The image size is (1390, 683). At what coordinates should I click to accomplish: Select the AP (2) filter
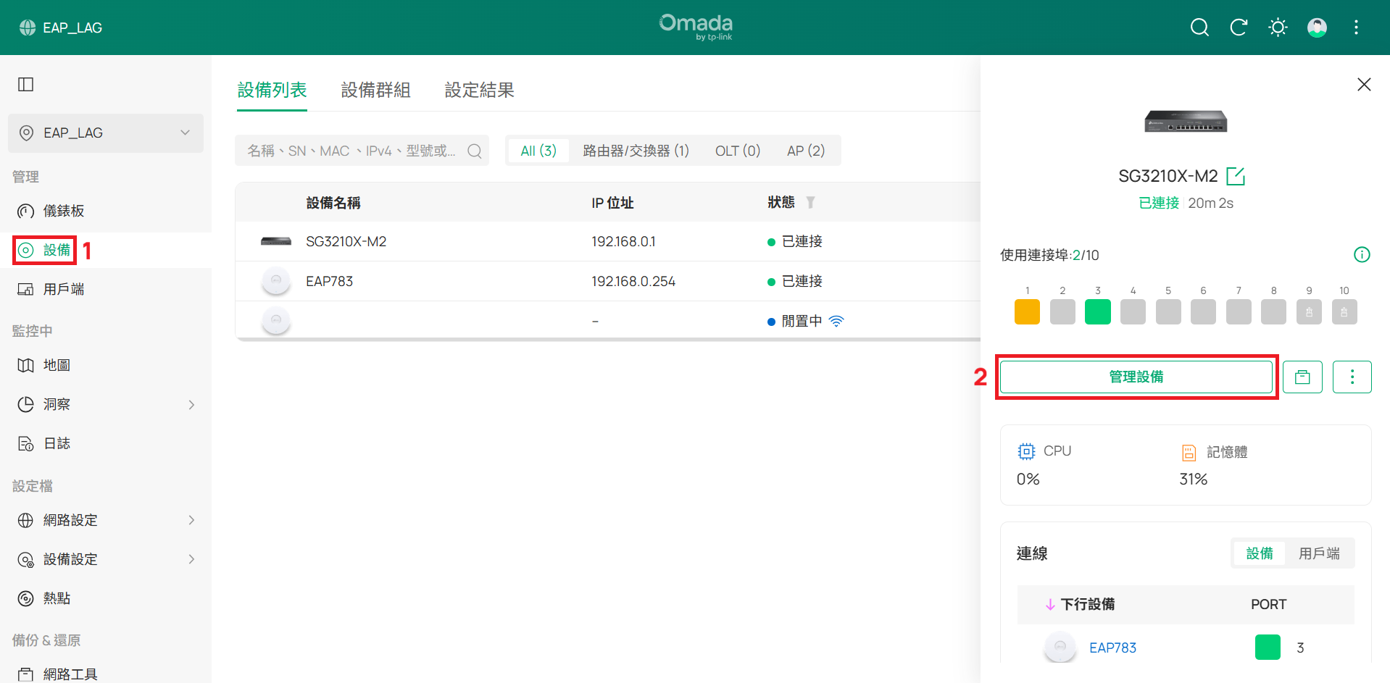(x=806, y=151)
